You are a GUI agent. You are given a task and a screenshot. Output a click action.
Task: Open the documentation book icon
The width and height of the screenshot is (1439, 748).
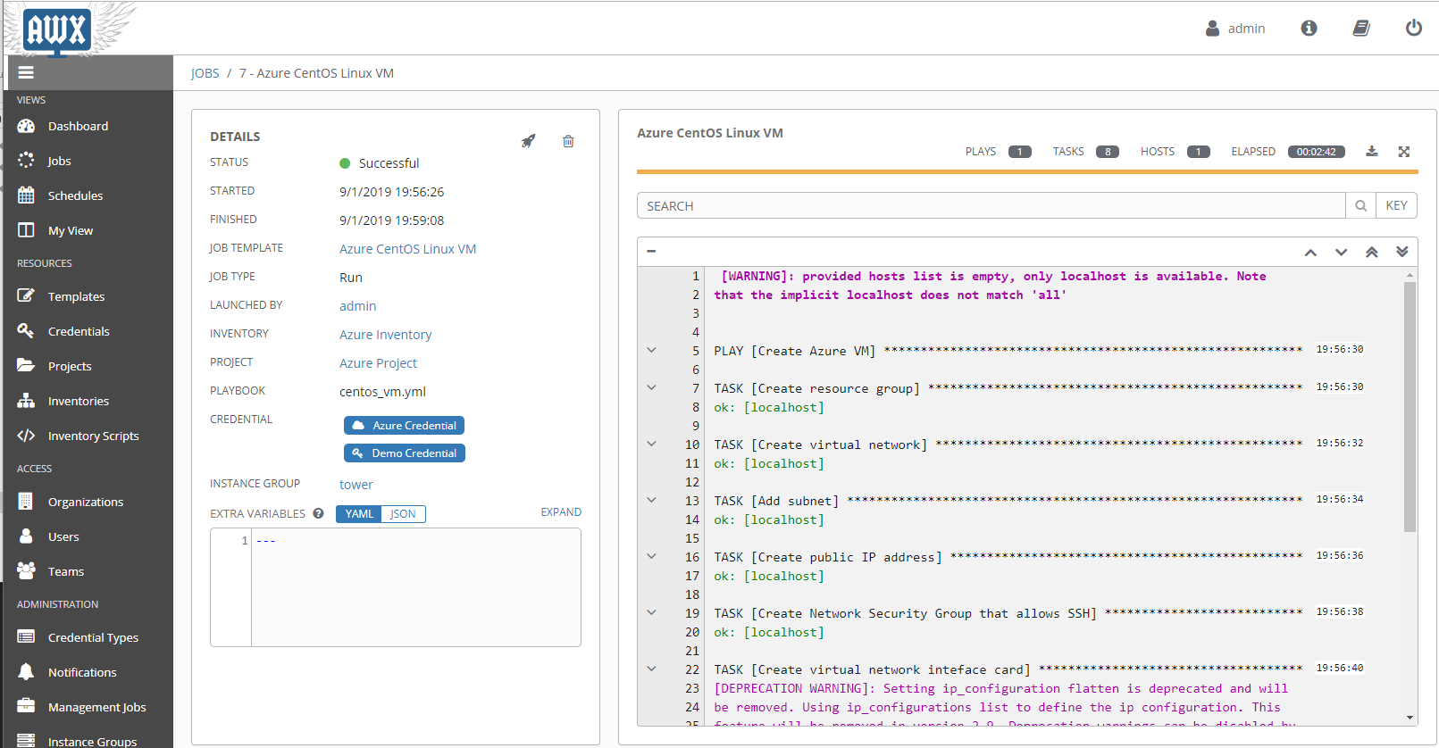pos(1361,28)
